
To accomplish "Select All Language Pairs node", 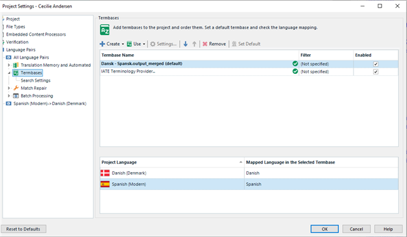I will pos(31,57).
